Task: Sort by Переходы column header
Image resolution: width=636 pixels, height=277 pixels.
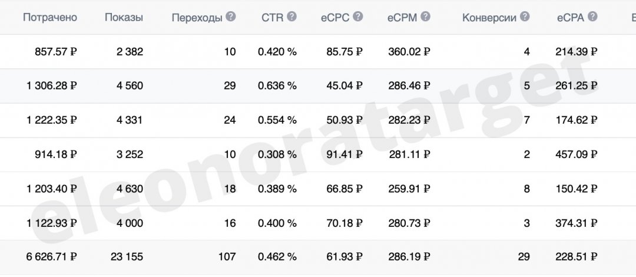Action: 197,18
